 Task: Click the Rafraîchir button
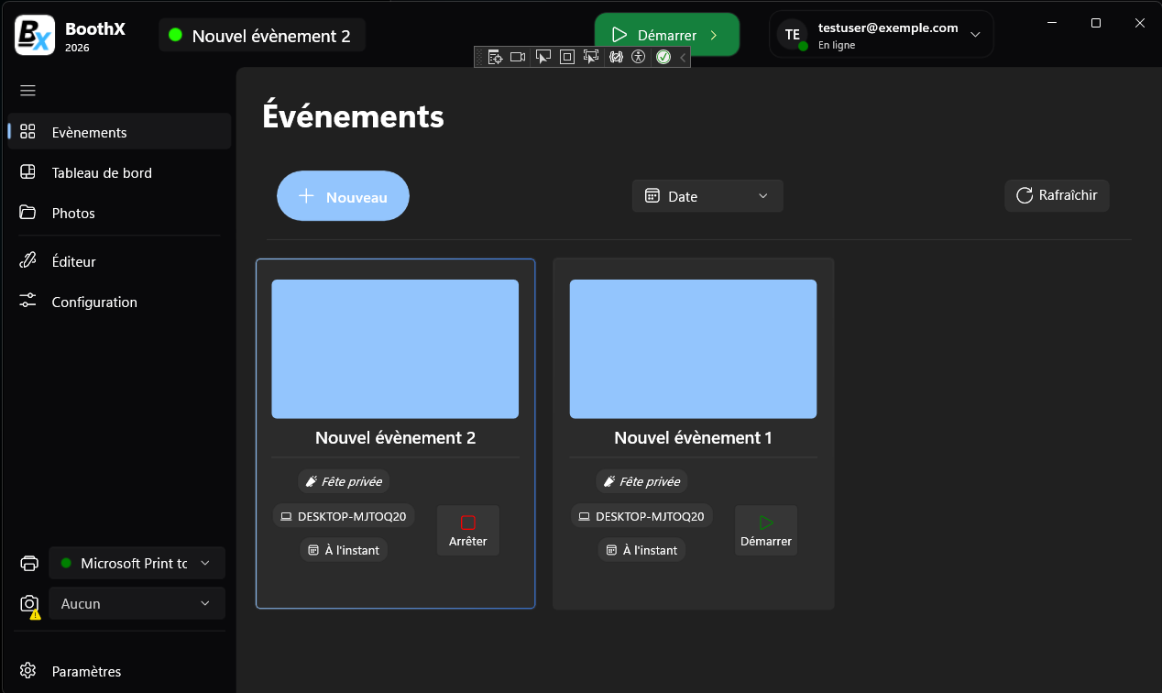tap(1057, 195)
